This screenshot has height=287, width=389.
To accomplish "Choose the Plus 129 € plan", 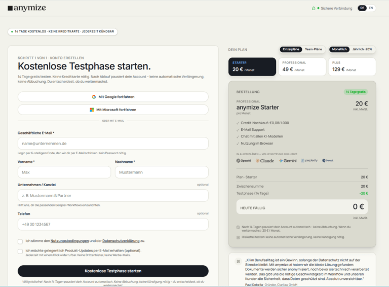I will (x=352, y=67).
